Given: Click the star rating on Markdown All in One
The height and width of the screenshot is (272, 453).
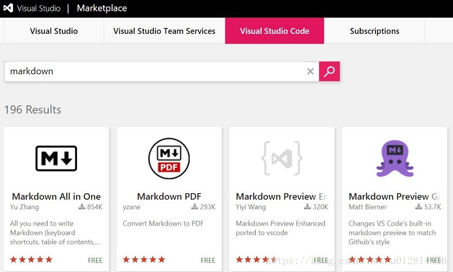Looking at the screenshot, I should pyautogui.click(x=31, y=260).
